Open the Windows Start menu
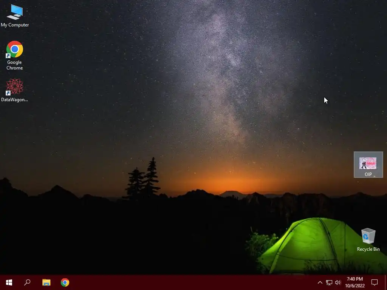Screen dimensions: 387x290 coord(9,282)
